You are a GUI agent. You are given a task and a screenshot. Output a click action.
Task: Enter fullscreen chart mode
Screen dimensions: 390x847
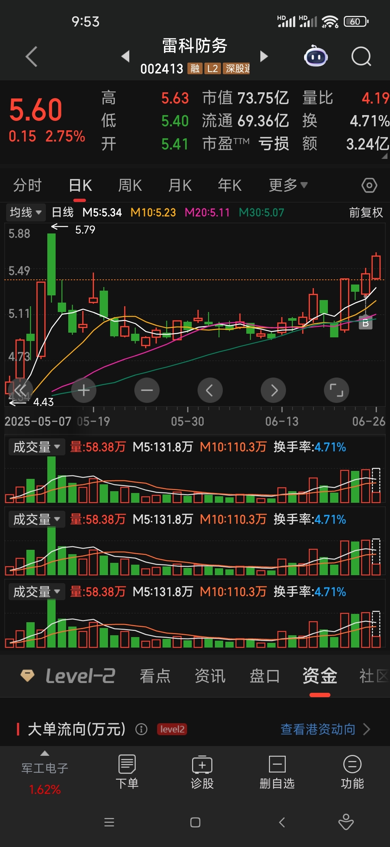tap(337, 390)
